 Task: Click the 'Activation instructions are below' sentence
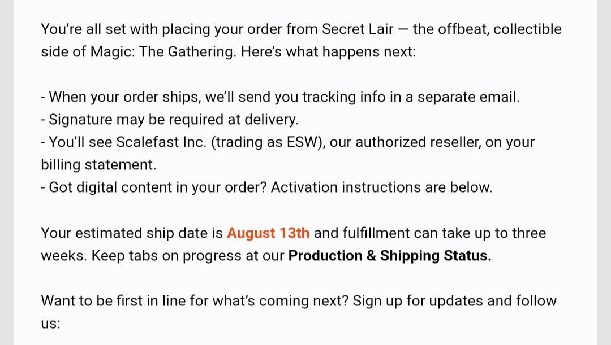[381, 187]
